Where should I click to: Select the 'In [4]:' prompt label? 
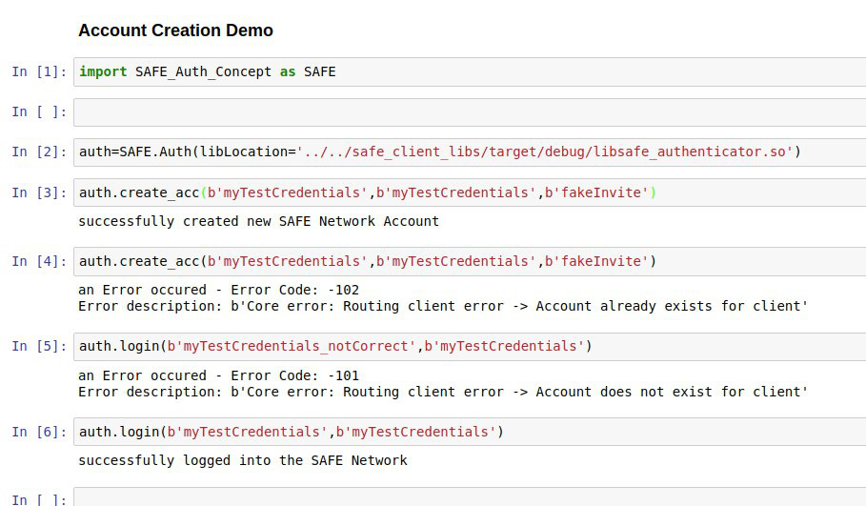pyautogui.click(x=39, y=261)
